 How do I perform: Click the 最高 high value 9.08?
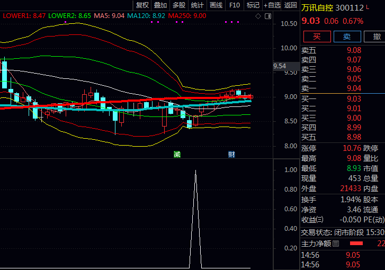[354, 158]
